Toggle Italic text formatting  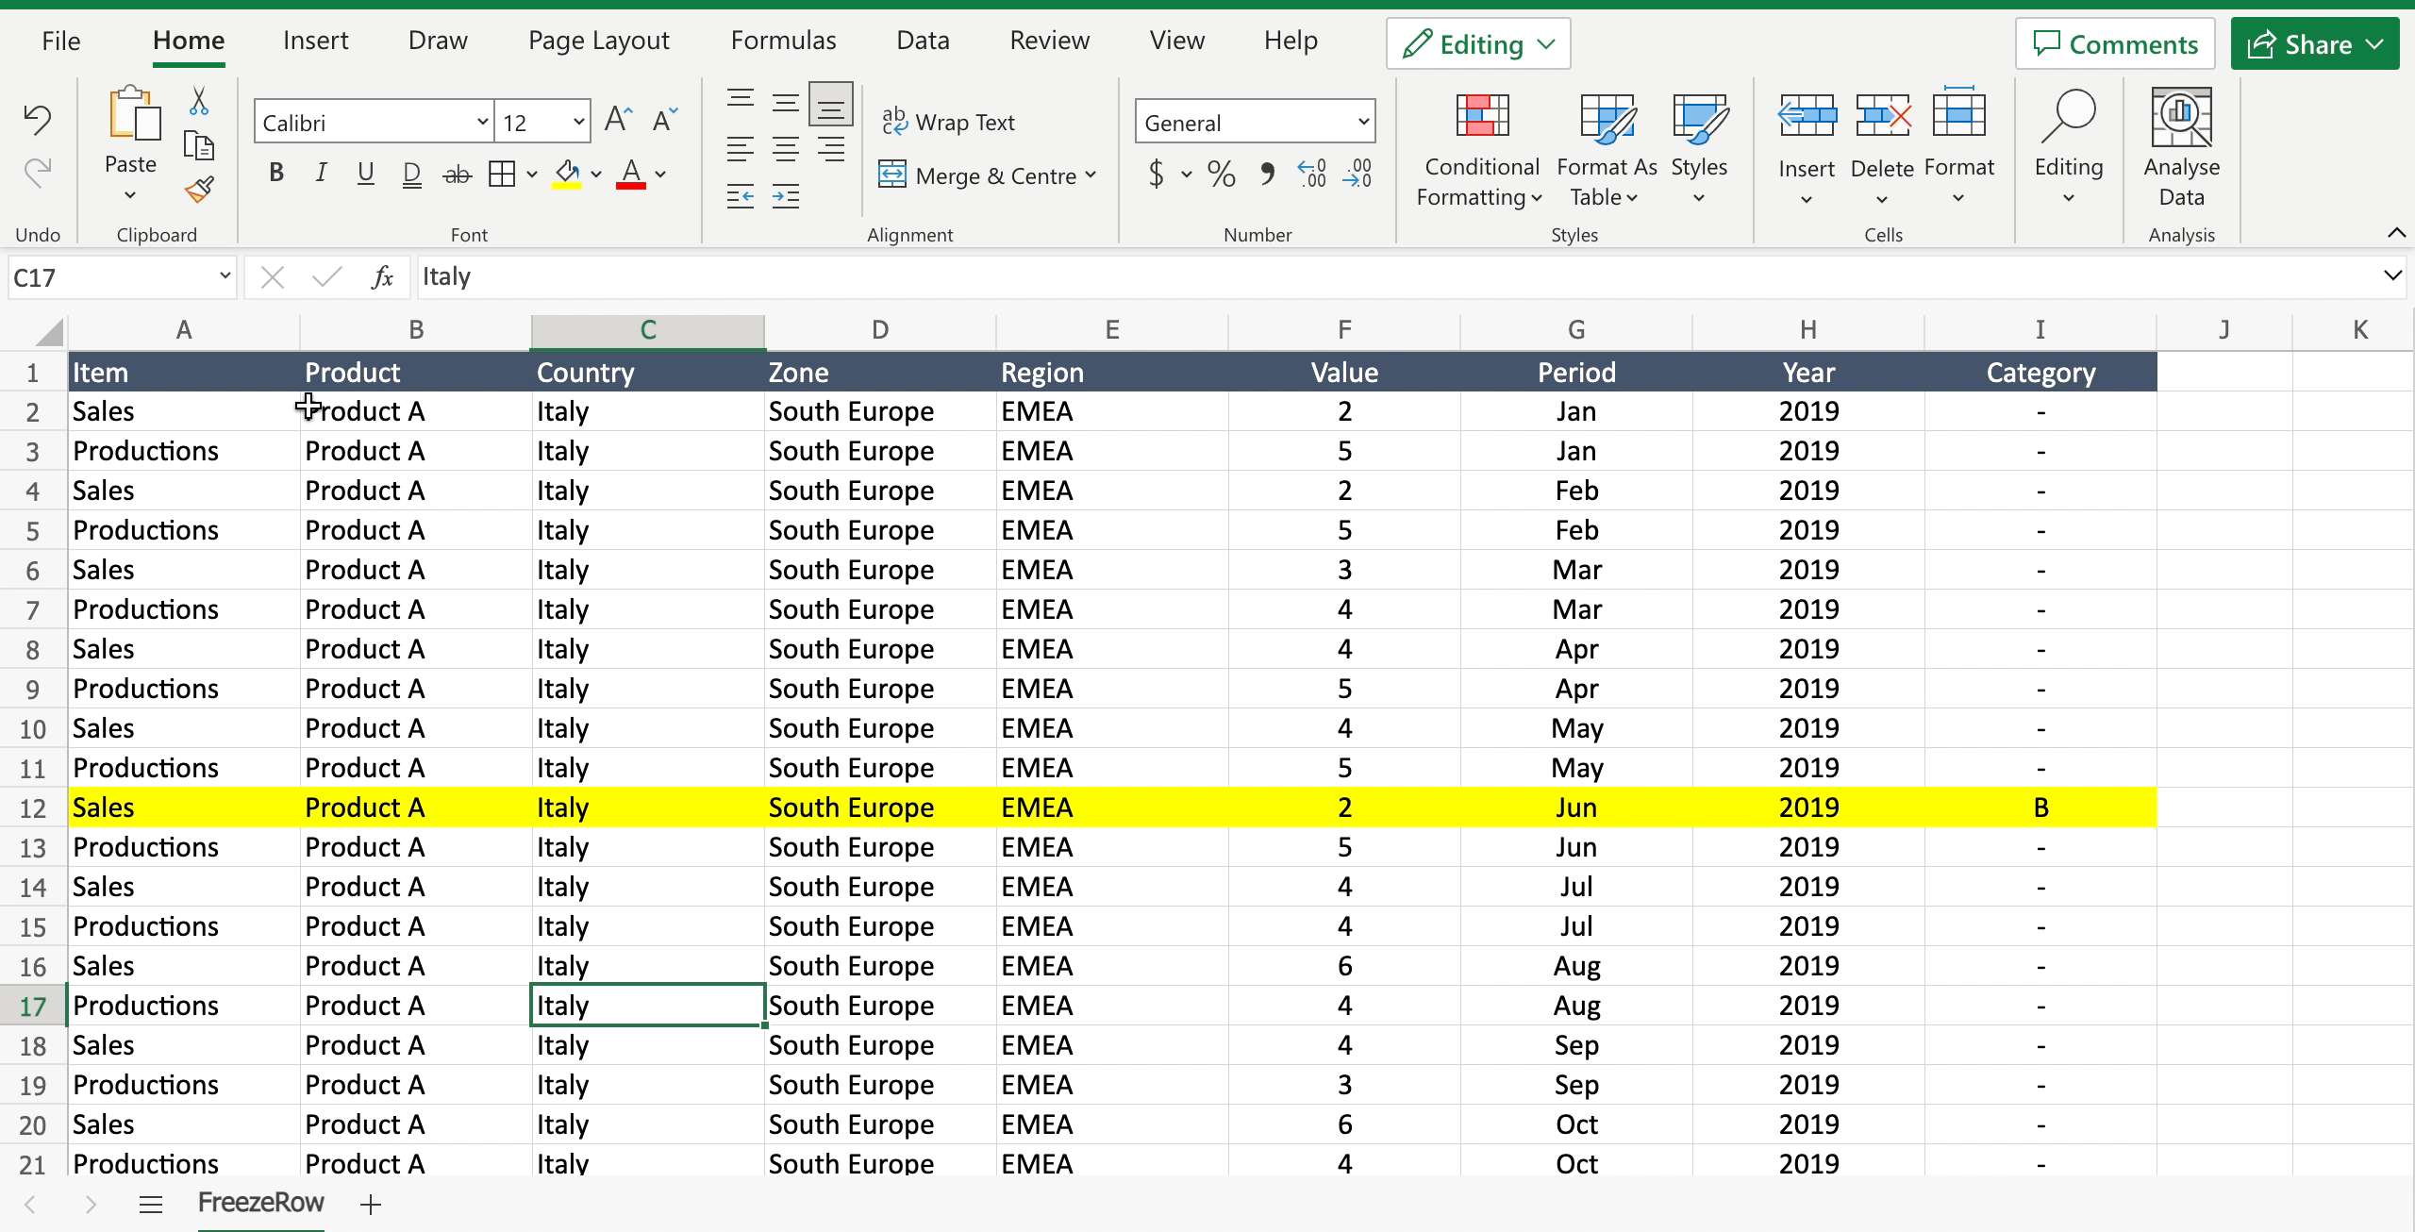point(321,173)
